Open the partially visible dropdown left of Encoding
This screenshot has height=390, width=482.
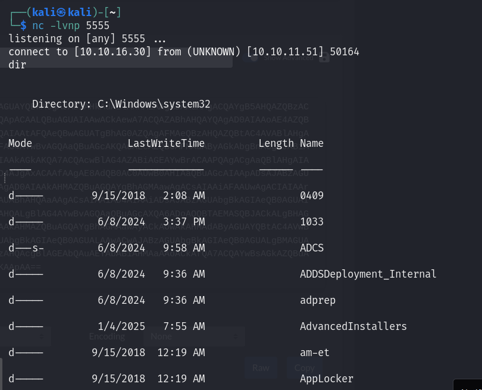[x=25, y=336]
